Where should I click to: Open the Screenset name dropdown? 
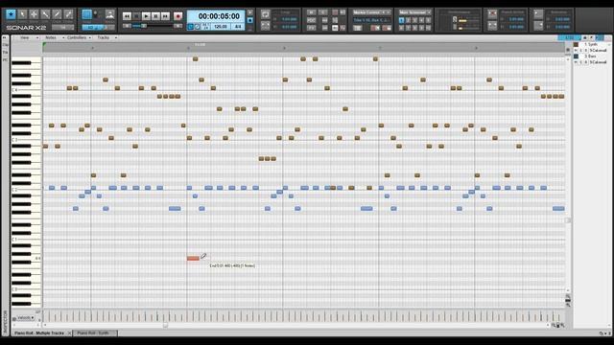pos(414,12)
